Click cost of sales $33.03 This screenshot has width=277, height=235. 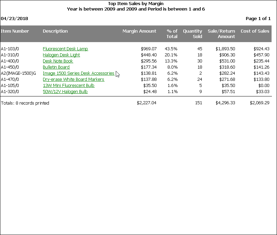point(263,92)
